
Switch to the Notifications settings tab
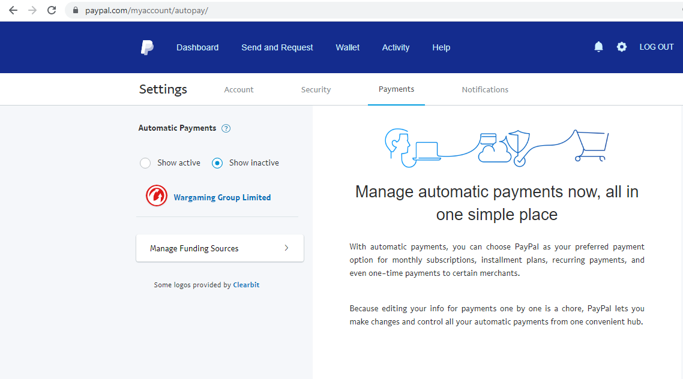(x=485, y=89)
